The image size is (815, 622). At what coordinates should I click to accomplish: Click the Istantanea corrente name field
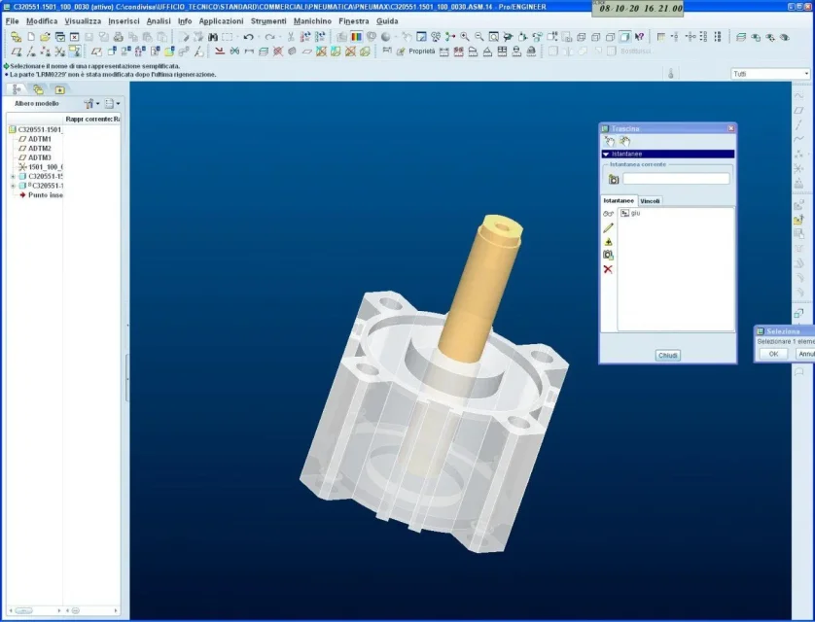point(676,179)
